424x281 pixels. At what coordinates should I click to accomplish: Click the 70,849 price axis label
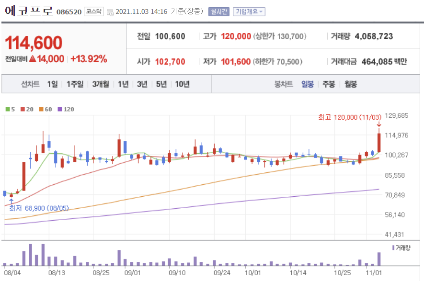pos(395,195)
